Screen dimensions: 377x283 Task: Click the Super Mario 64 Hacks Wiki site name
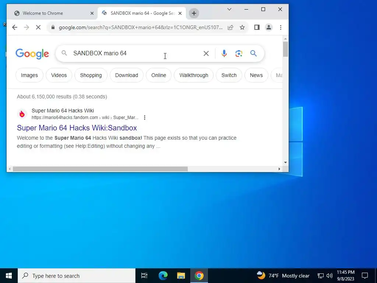tap(63, 111)
